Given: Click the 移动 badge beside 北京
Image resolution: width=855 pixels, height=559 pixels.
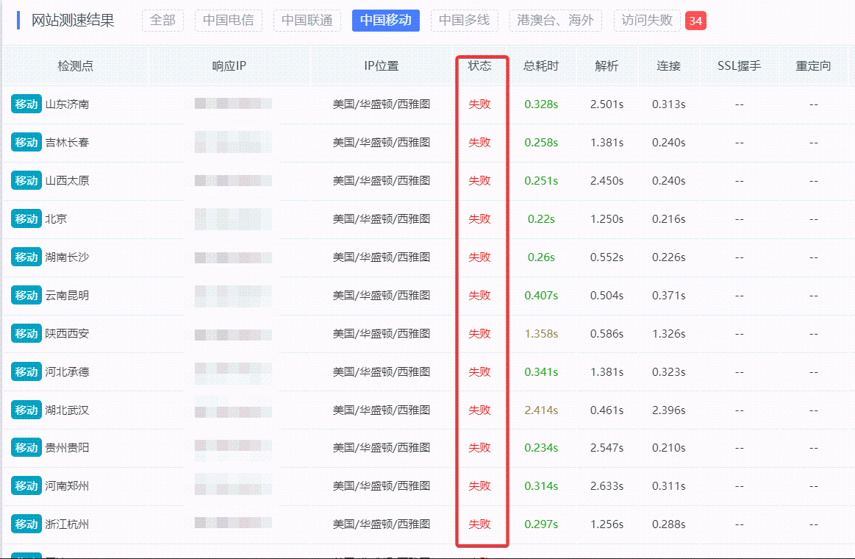Looking at the screenshot, I should point(26,219).
